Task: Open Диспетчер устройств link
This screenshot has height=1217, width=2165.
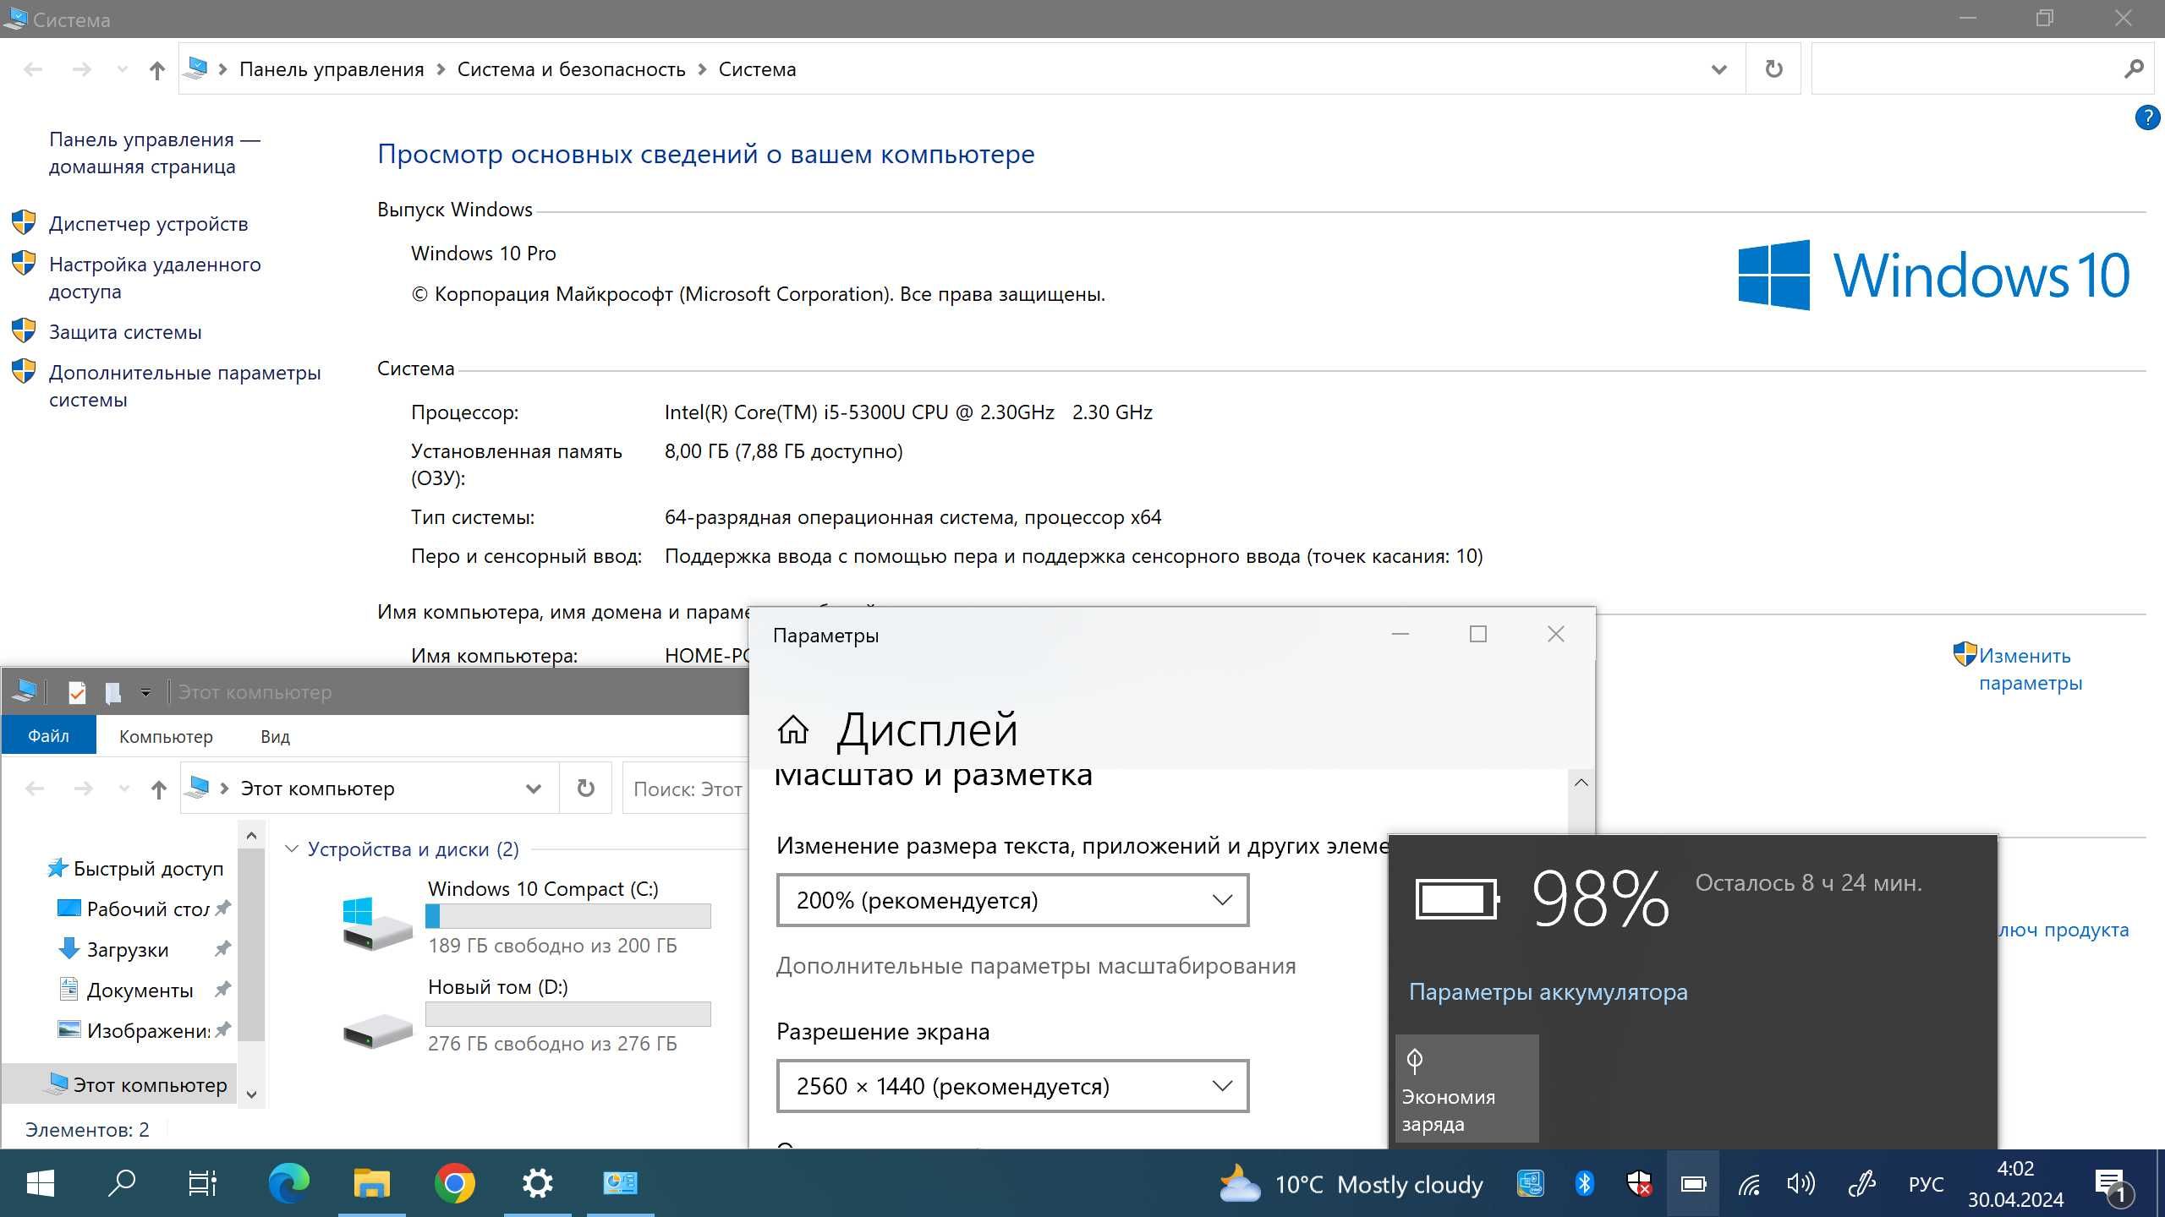Action: tap(148, 224)
